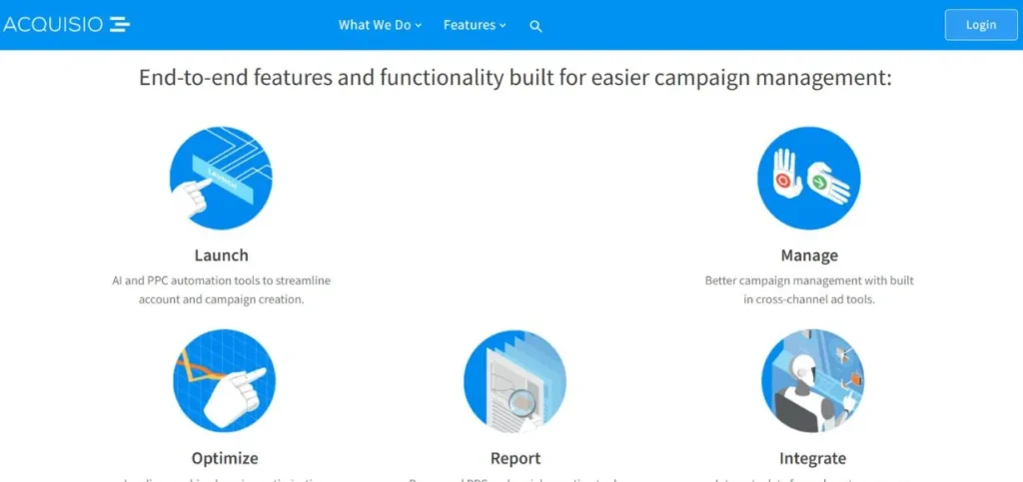
Task: Click the End-to-end features main headline
Action: pos(514,78)
